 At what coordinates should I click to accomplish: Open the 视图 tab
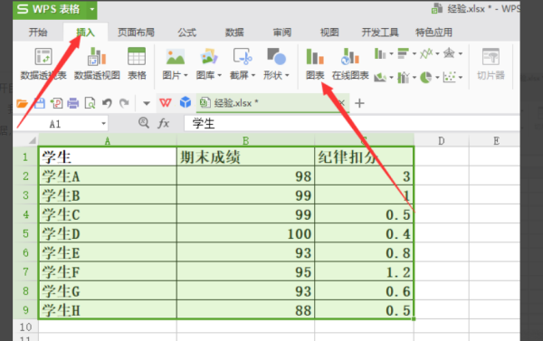(329, 33)
